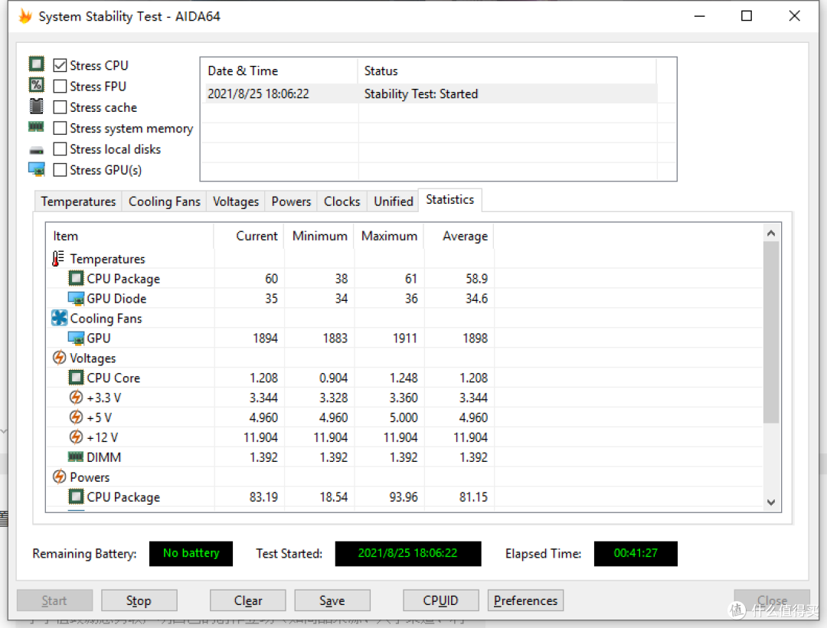The image size is (827, 628).
Task: Click the Stress local disks drive icon
Action: (x=37, y=151)
